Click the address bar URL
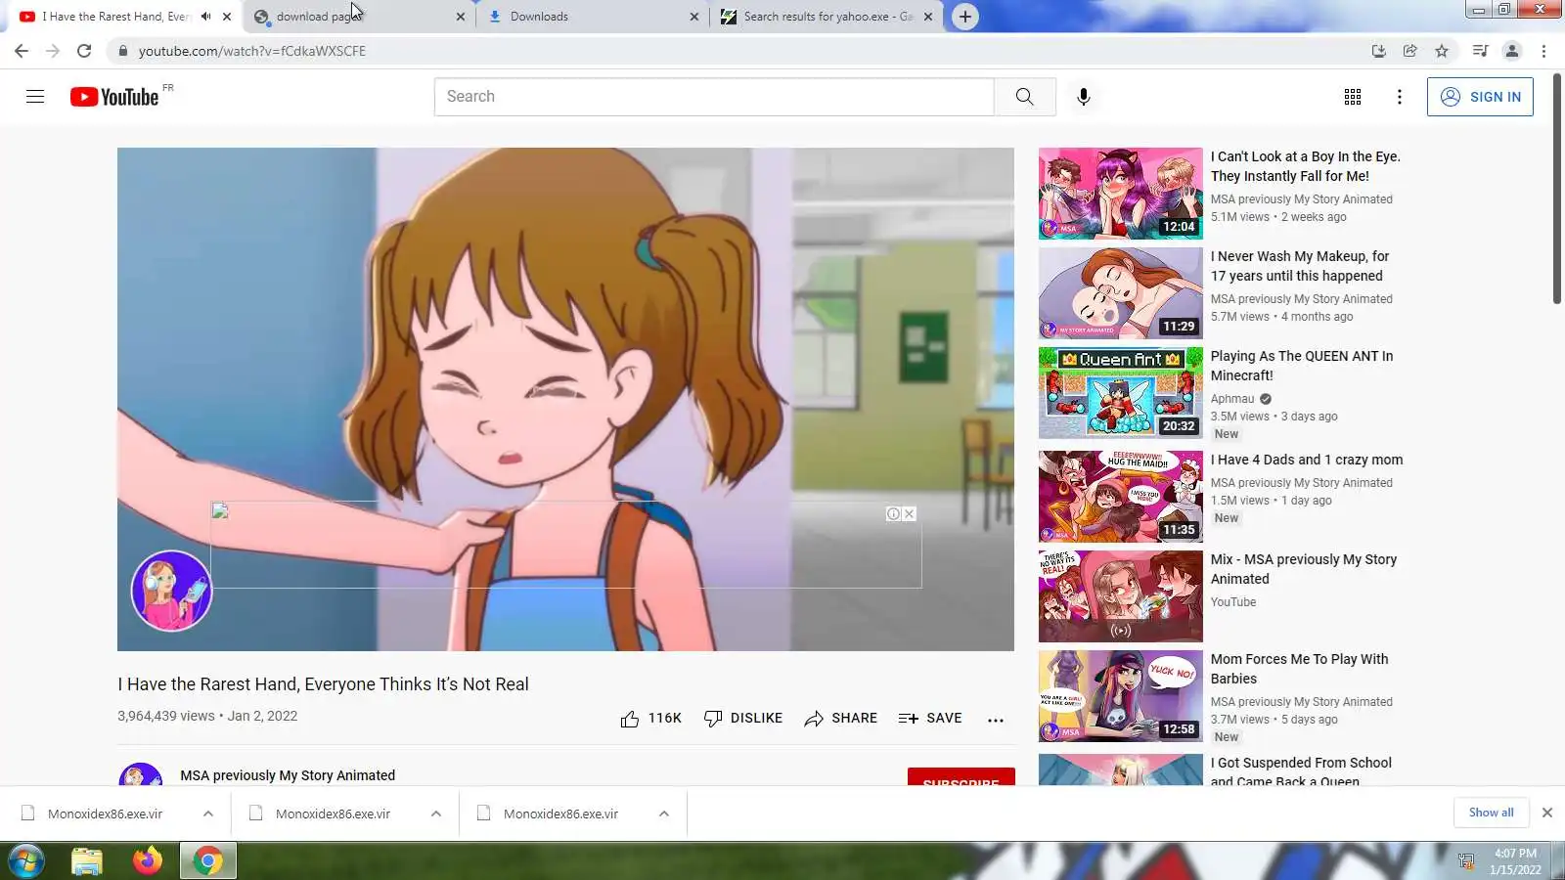The width and height of the screenshot is (1565, 880). click(252, 51)
